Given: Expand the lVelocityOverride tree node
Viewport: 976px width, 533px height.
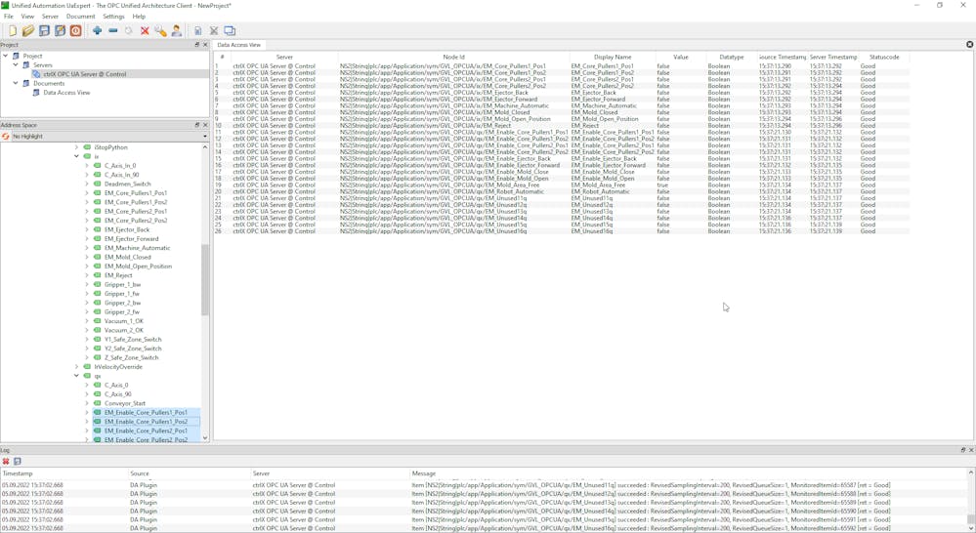Looking at the screenshot, I should [x=76, y=367].
